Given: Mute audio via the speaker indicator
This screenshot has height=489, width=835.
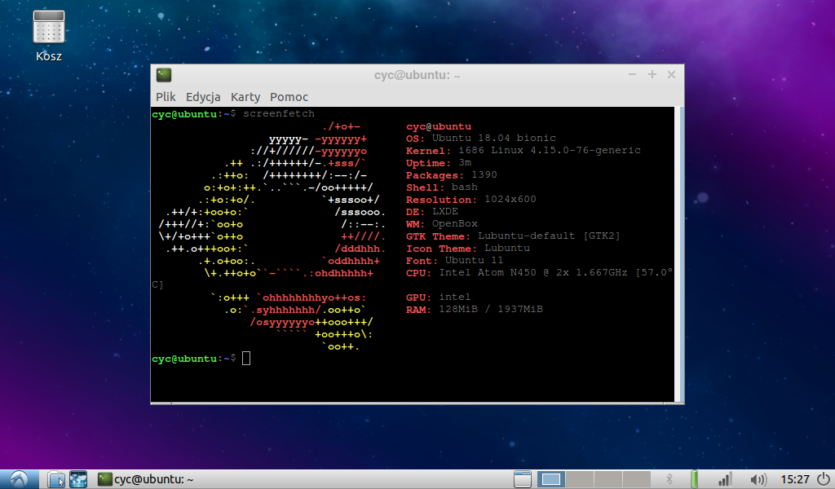Looking at the screenshot, I should (758, 479).
